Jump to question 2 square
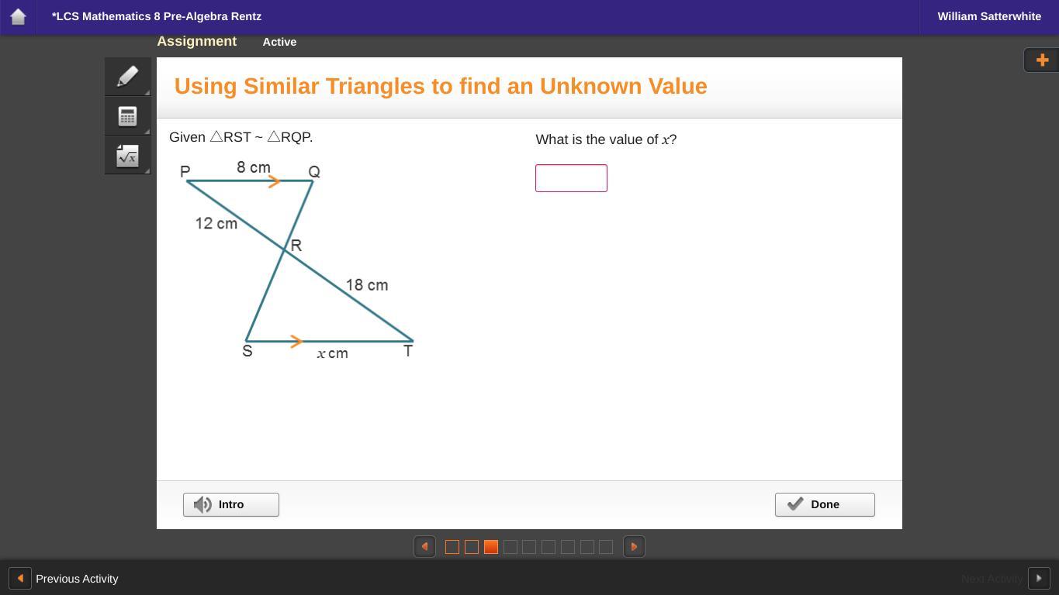 (x=472, y=547)
